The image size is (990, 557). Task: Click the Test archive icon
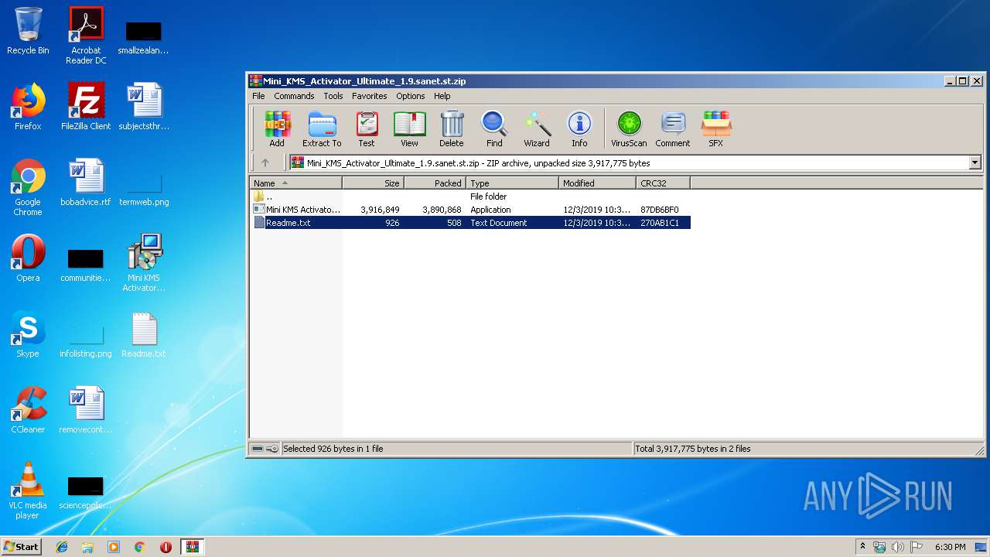[367, 128]
